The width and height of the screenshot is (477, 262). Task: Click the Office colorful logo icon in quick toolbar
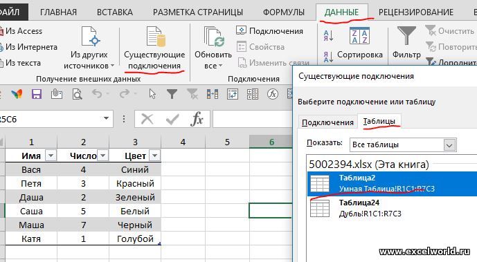point(17,94)
